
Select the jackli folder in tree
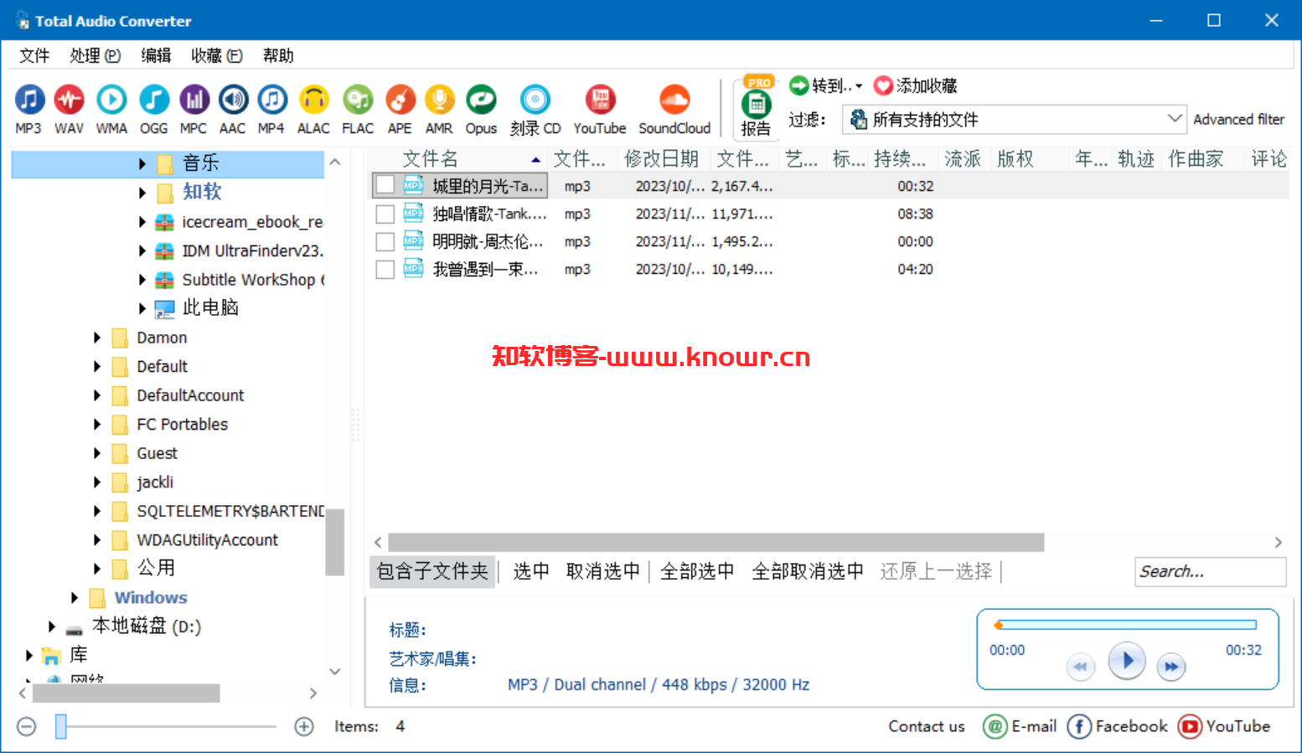(155, 482)
